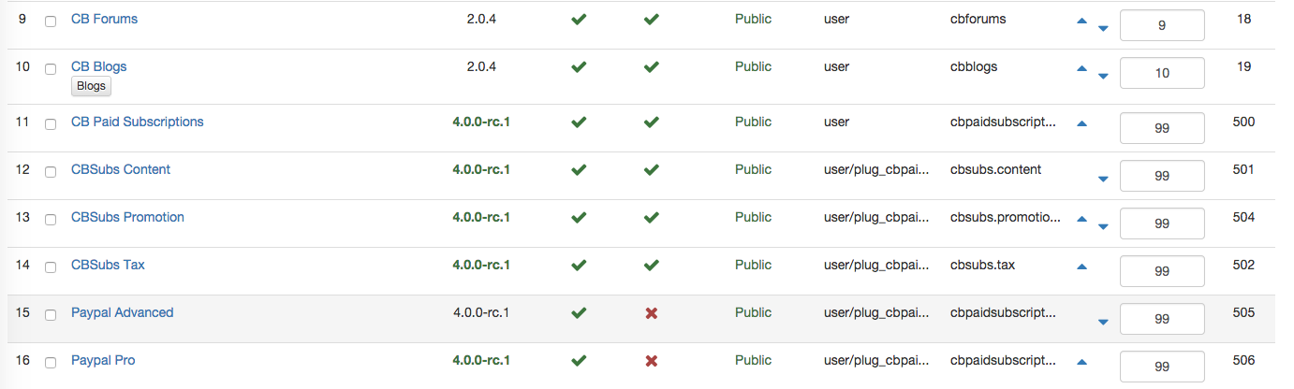1294x389 pixels.
Task: Move Paypal Pro up using arrow
Action: 1081,362
